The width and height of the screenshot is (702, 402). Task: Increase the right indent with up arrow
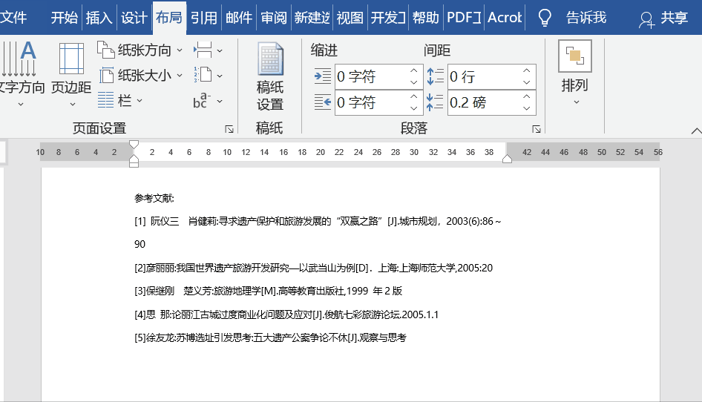tap(414, 96)
